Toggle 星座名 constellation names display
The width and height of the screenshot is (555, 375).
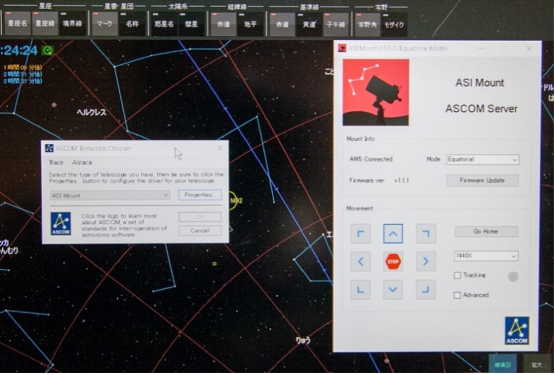(18, 24)
